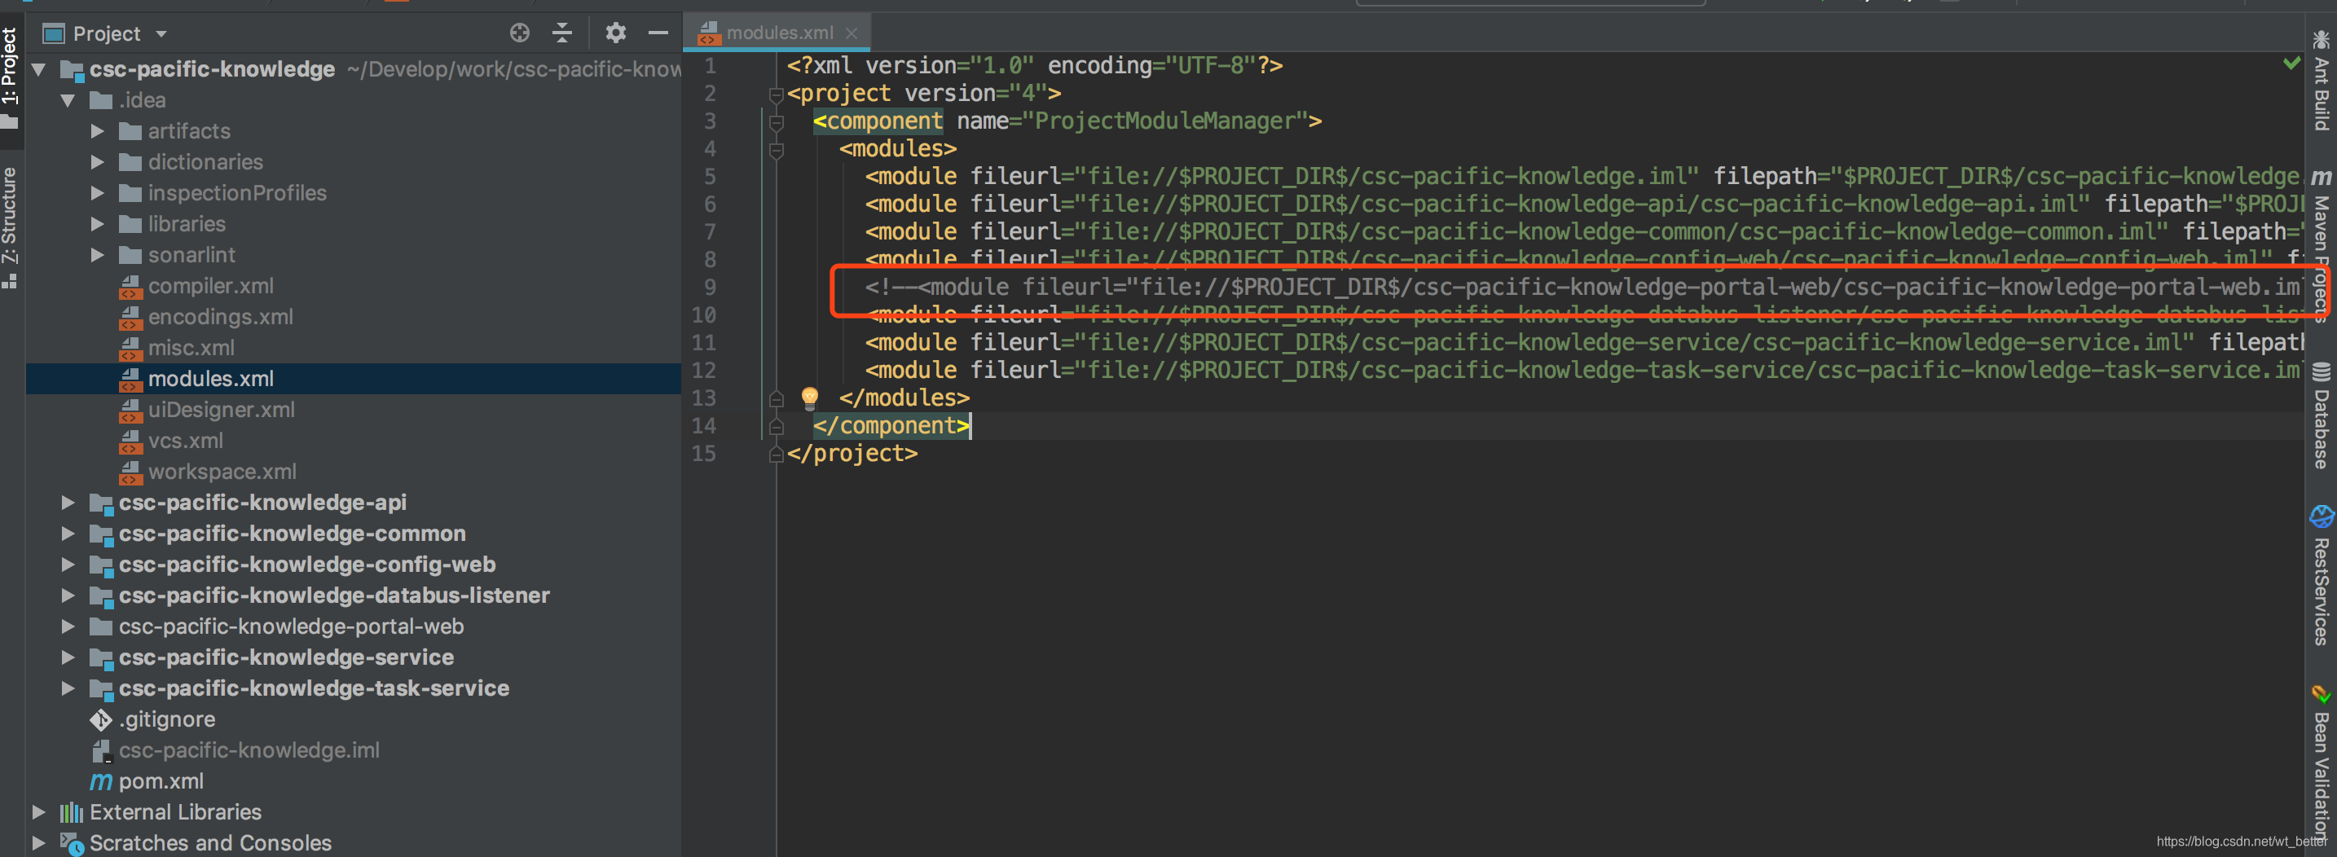Hide the Project panel with minimize icon

pyautogui.click(x=658, y=33)
